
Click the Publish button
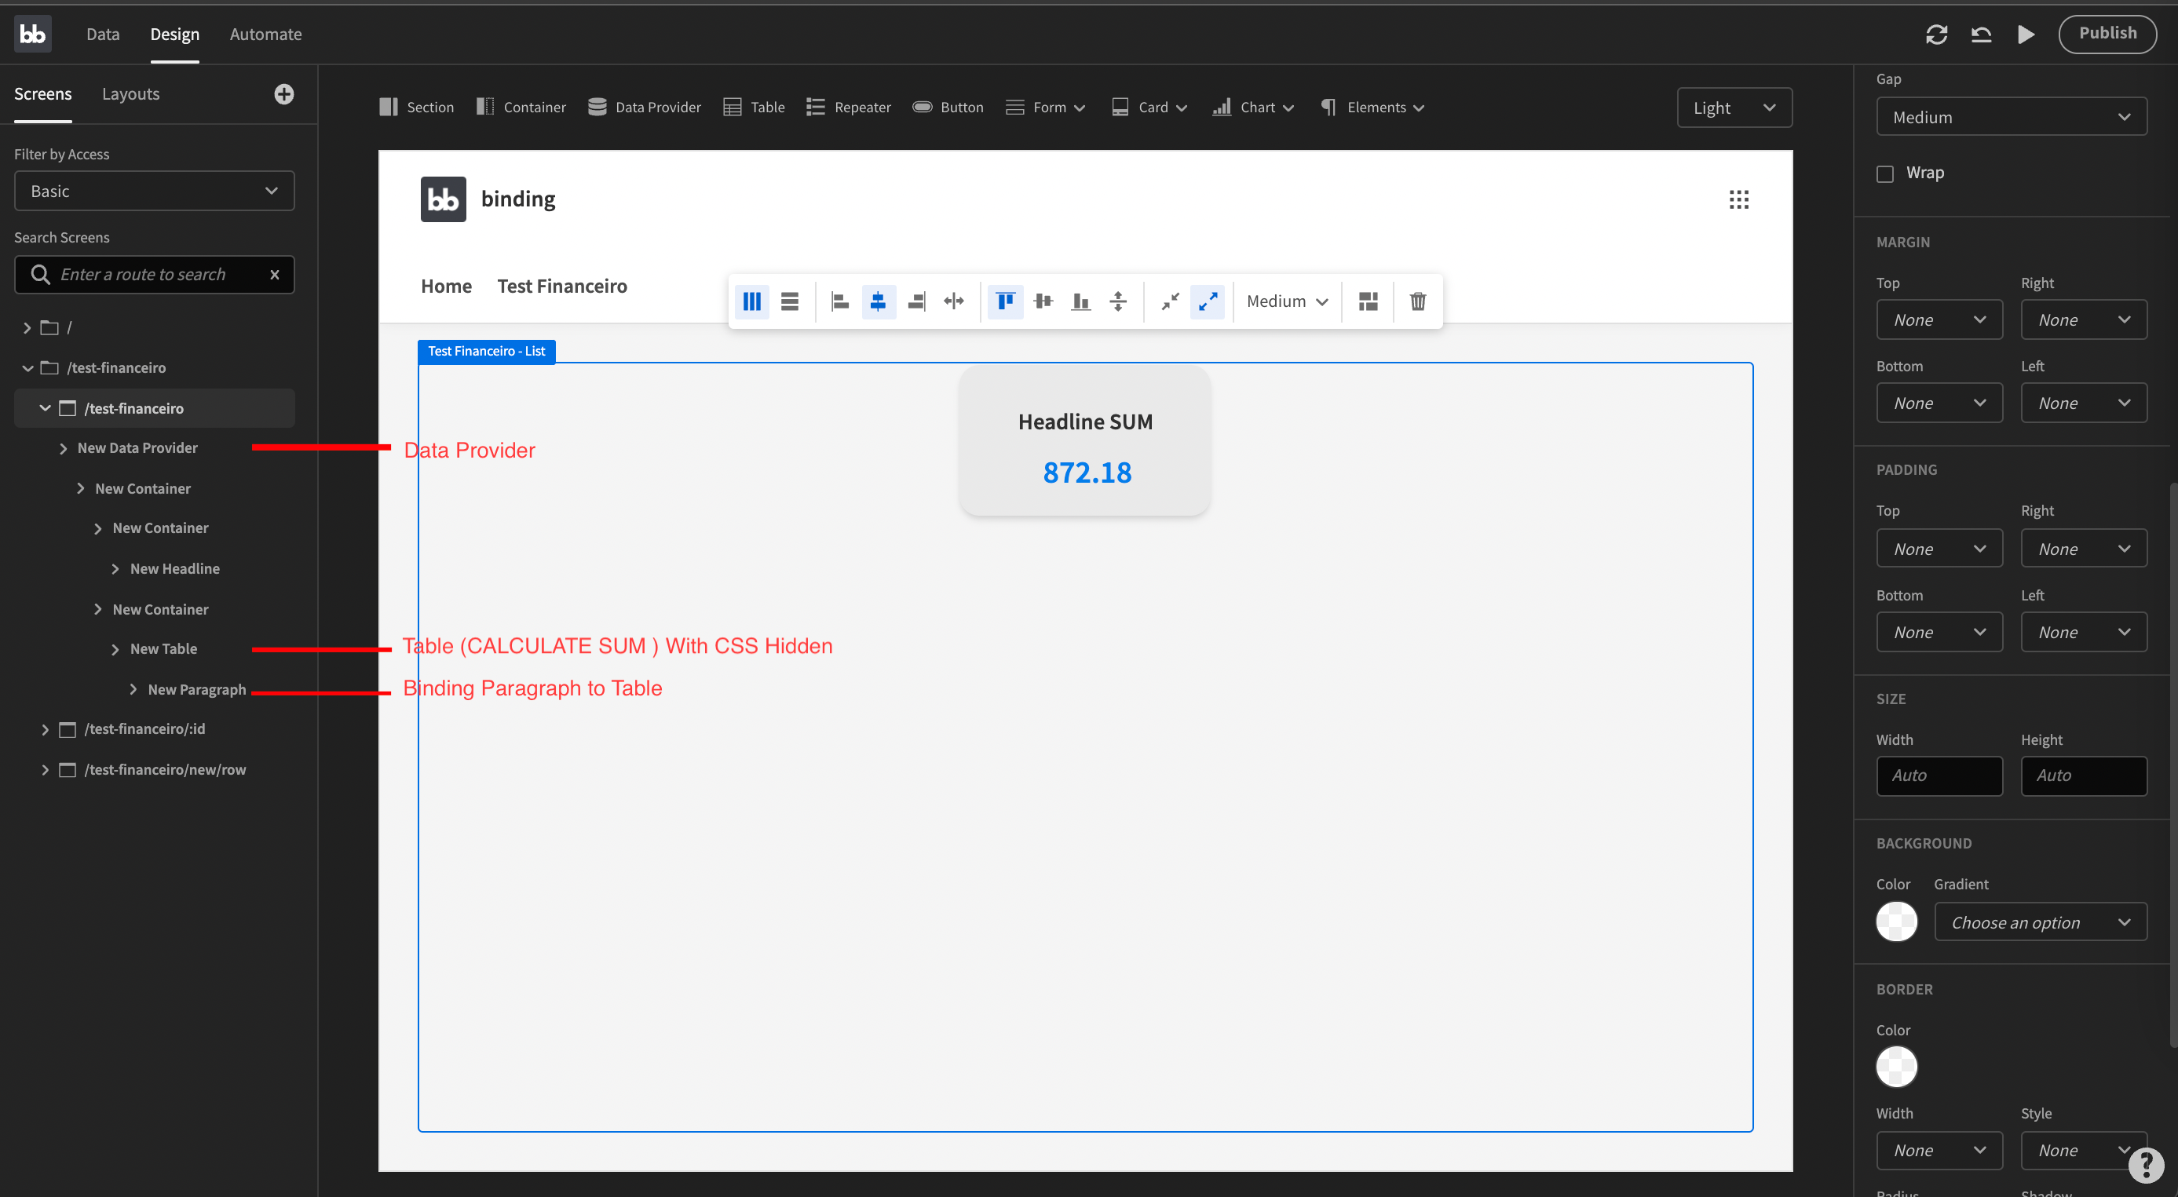pos(2108,33)
